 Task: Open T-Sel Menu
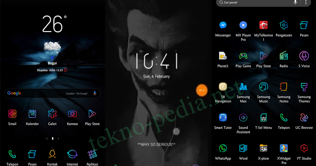[264, 118]
